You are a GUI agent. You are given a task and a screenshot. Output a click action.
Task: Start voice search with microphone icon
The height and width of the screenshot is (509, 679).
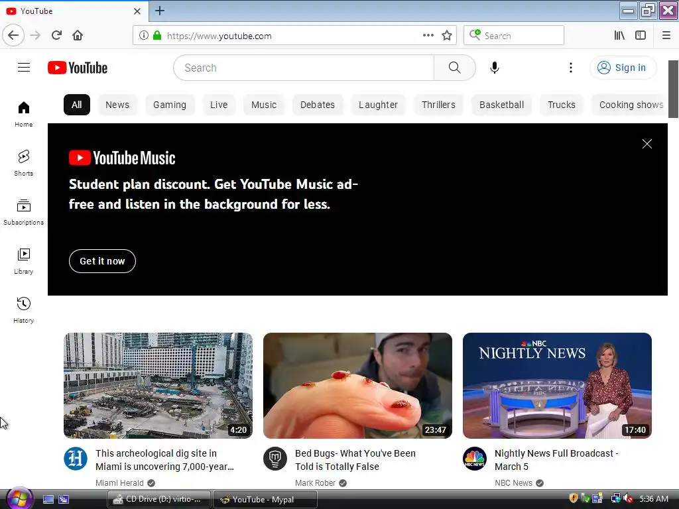[495, 68]
